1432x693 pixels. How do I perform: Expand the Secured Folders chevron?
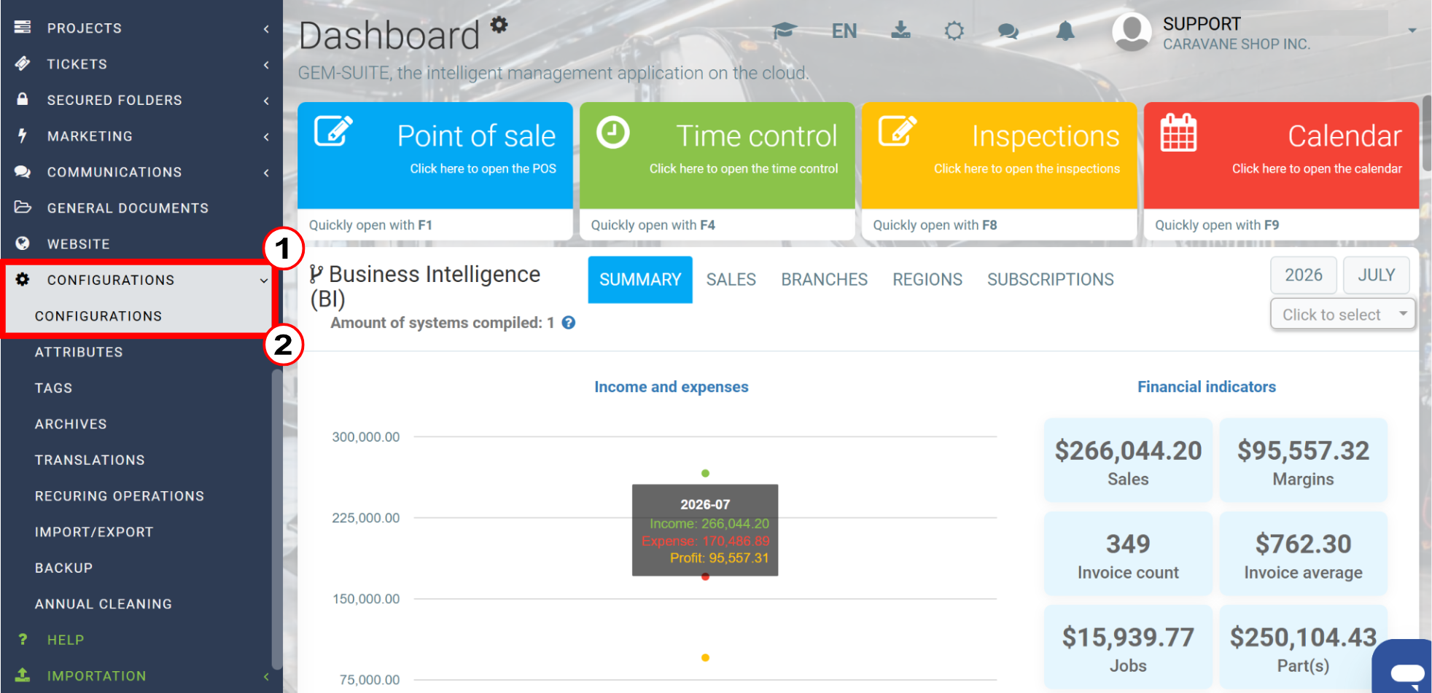pyautogui.click(x=266, y=100)
